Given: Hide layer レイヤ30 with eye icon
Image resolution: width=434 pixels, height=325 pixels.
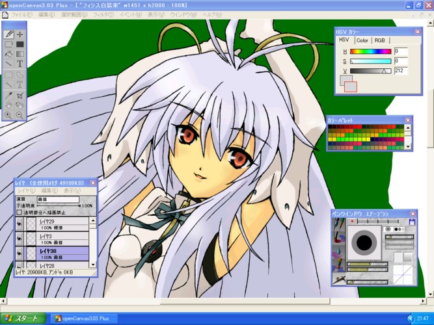Looking at the screenshot, I should [x=19, y=253].
